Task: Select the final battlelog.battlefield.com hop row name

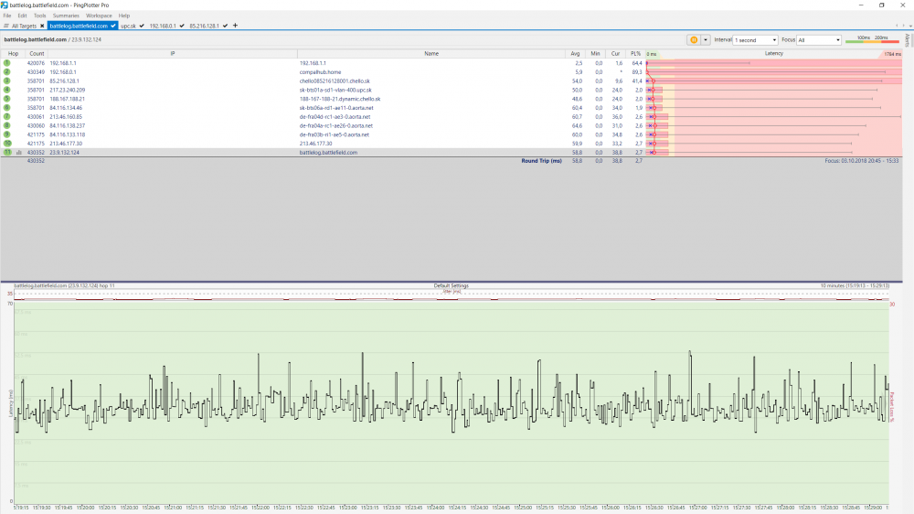Action: pos(328,152)
